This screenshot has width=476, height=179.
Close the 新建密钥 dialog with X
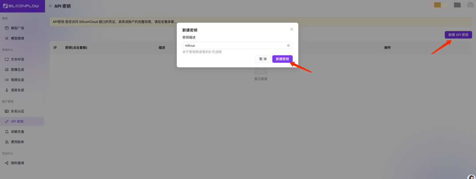[292, 29]
